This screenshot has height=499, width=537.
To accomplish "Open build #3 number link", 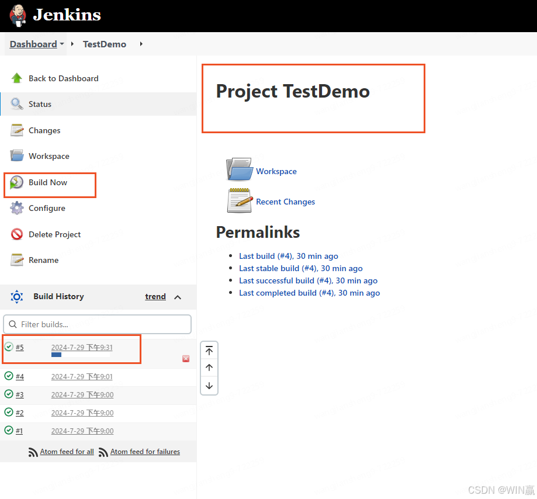I will [19, 395].
